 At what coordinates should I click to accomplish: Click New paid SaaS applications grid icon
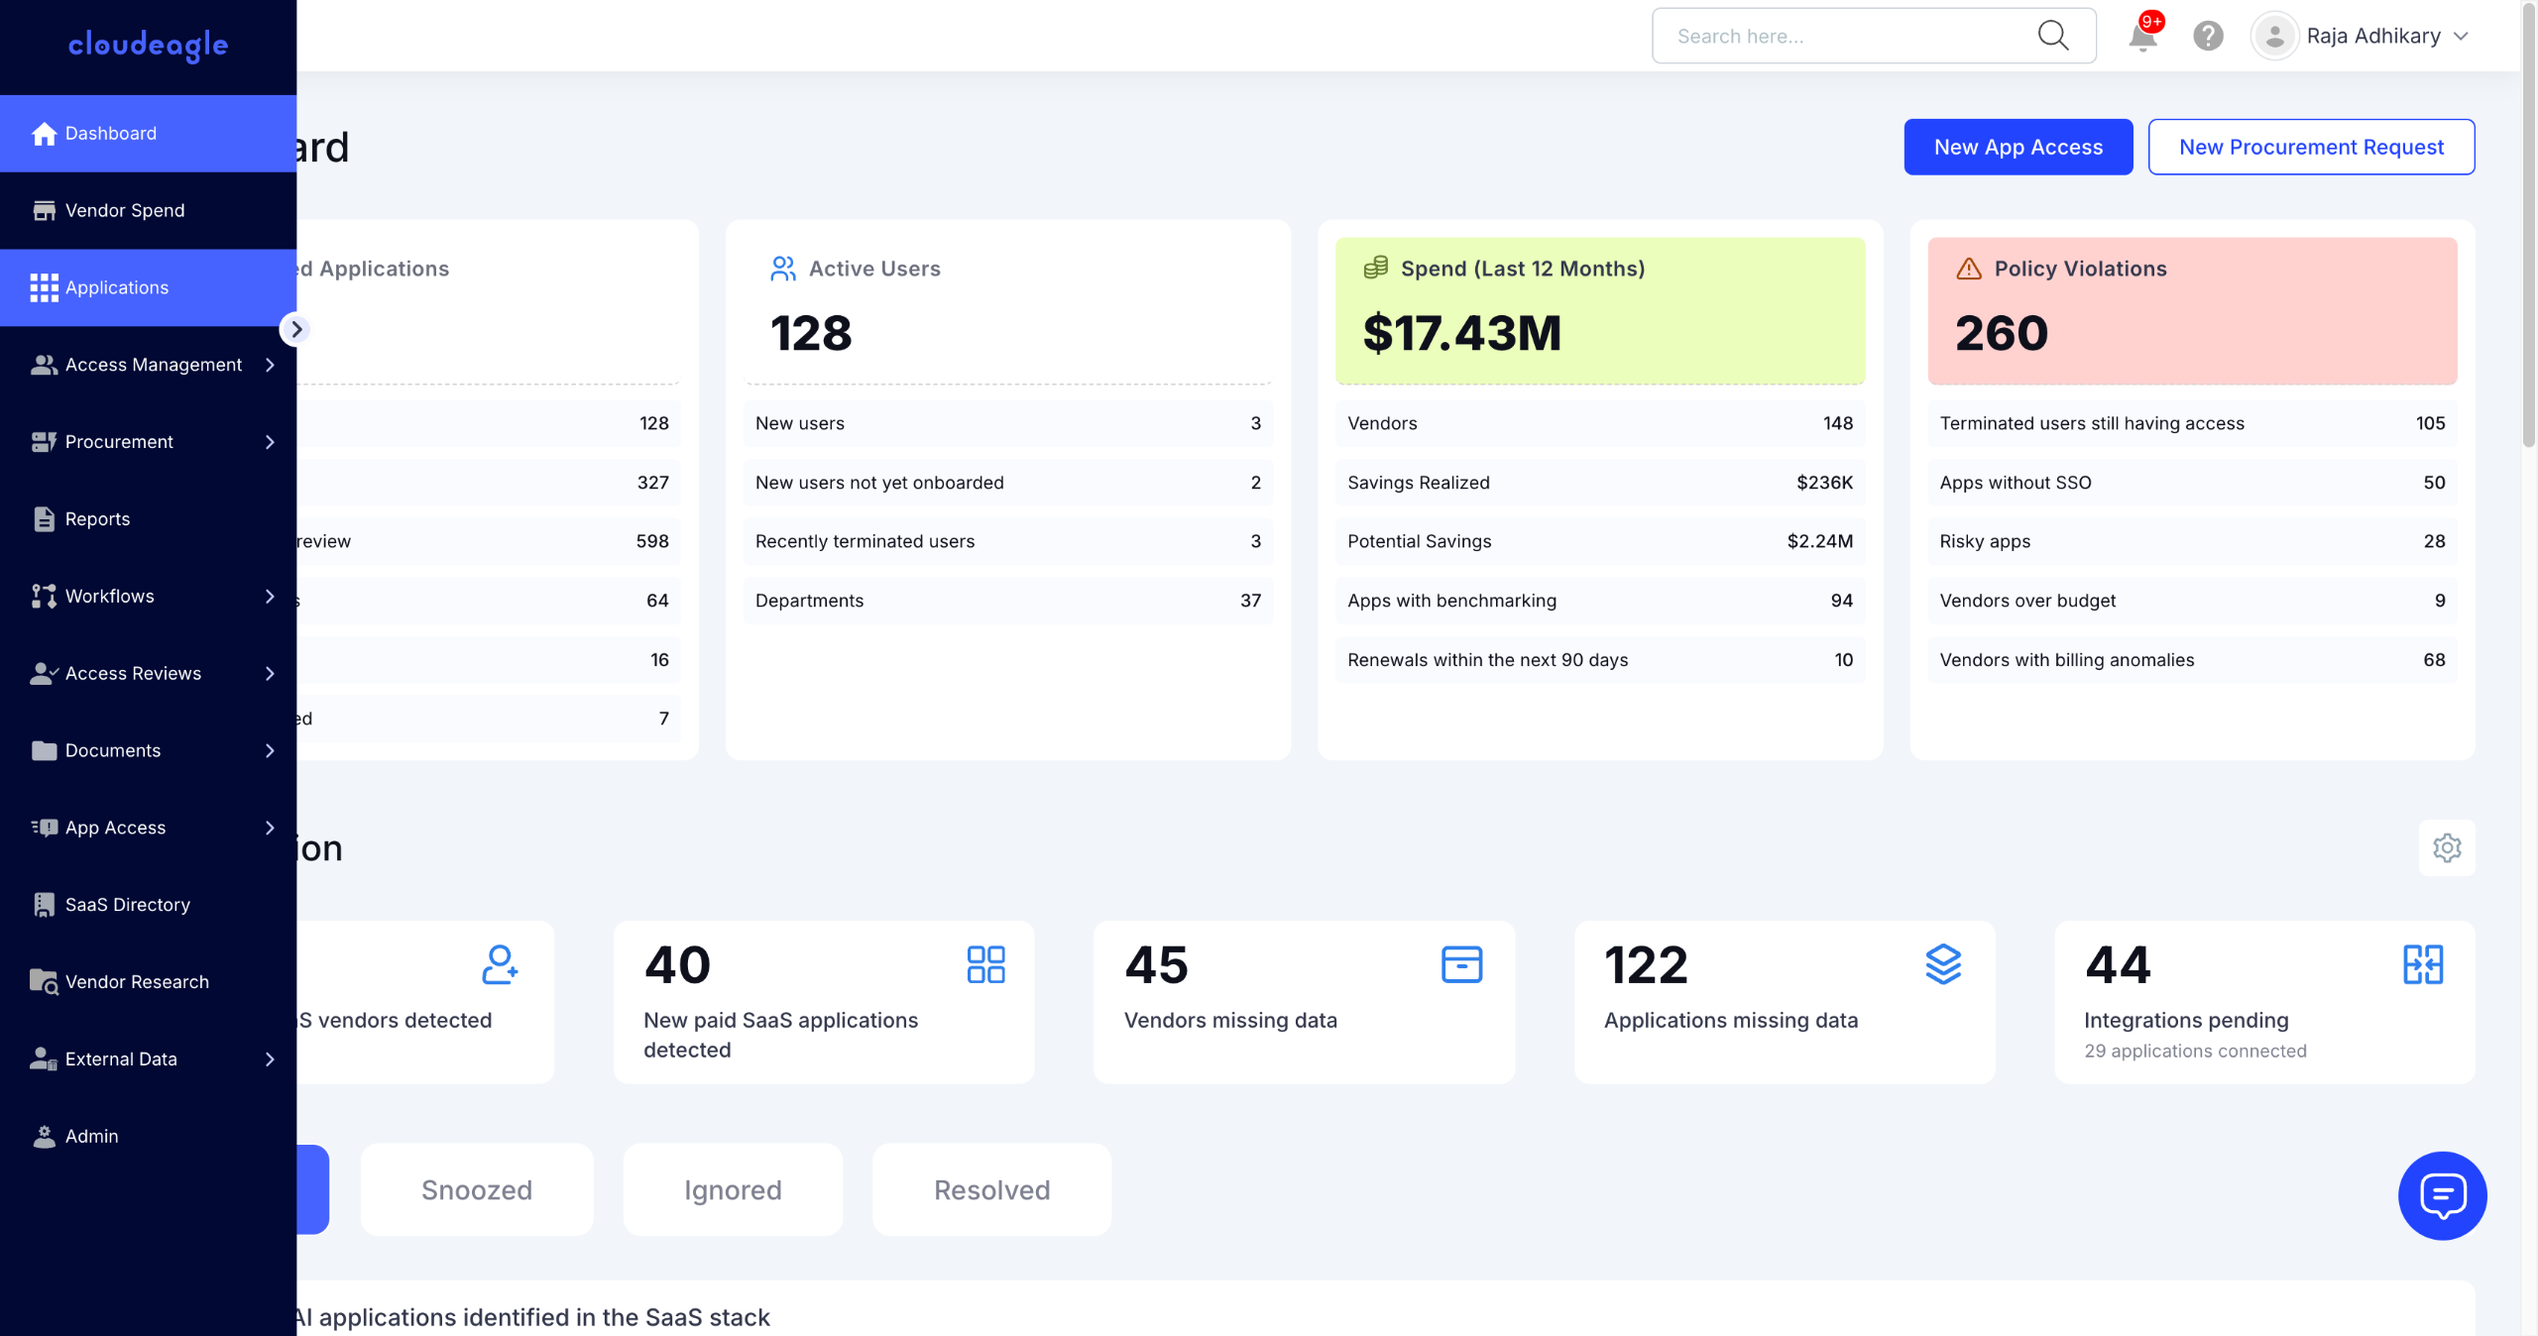click(985, 964)
